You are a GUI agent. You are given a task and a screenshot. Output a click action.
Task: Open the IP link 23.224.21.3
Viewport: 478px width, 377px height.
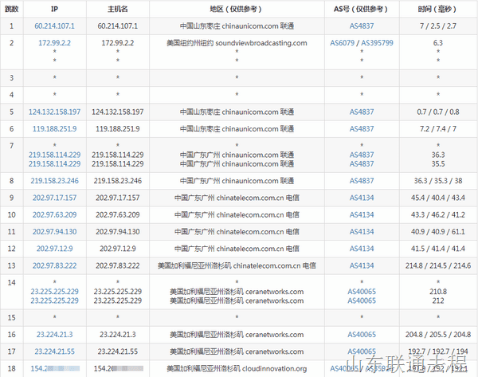click(54, 335)
